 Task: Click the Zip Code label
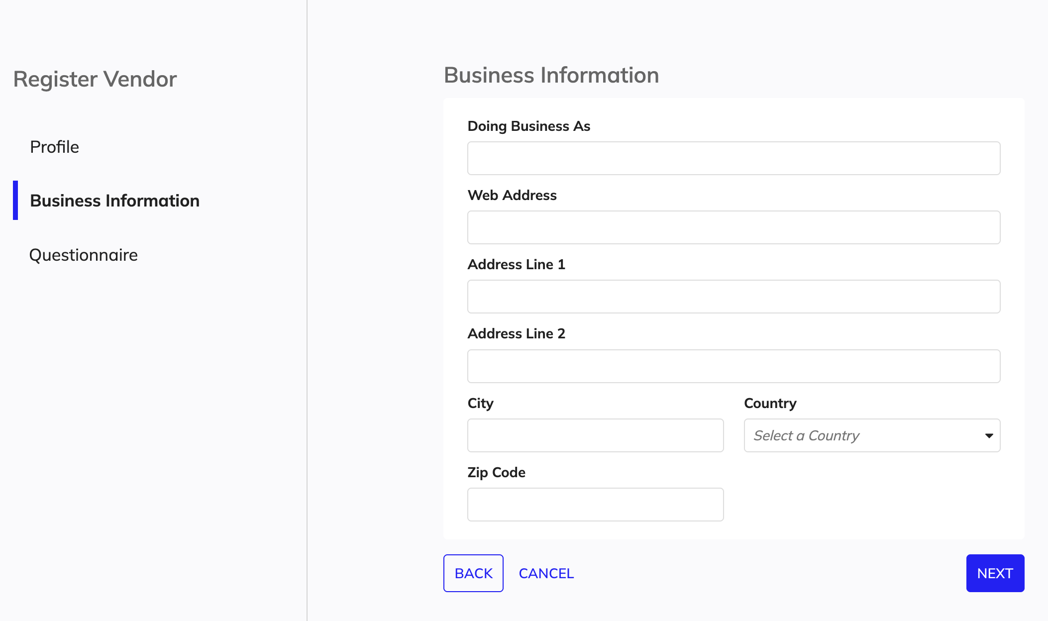[x=496, y=472]
